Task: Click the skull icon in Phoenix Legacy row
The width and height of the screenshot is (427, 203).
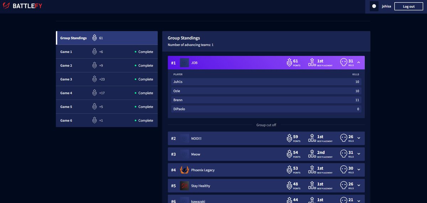Action: [x=344, y=170]
